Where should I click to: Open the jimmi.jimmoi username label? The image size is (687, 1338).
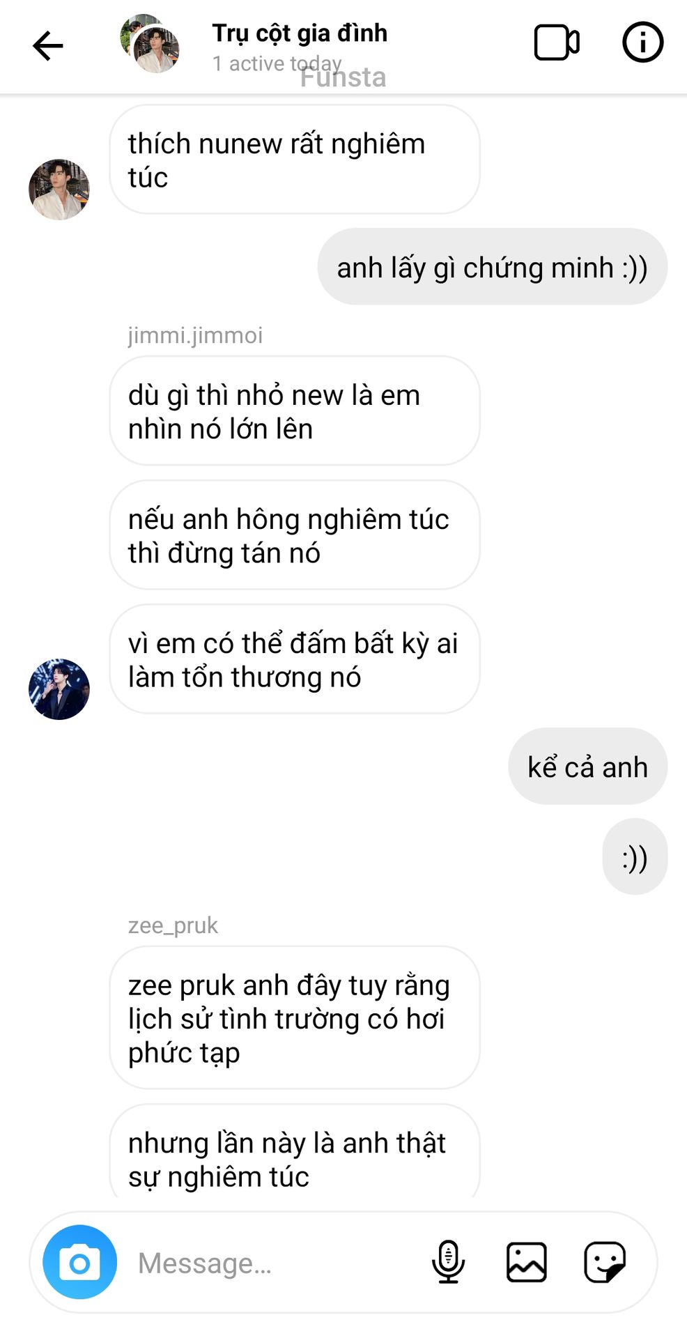click(x=195, y=336)
